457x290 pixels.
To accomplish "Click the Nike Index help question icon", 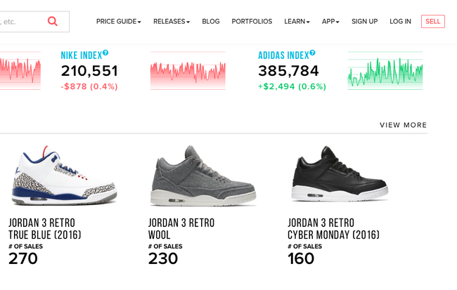I will tap(105, 53).
